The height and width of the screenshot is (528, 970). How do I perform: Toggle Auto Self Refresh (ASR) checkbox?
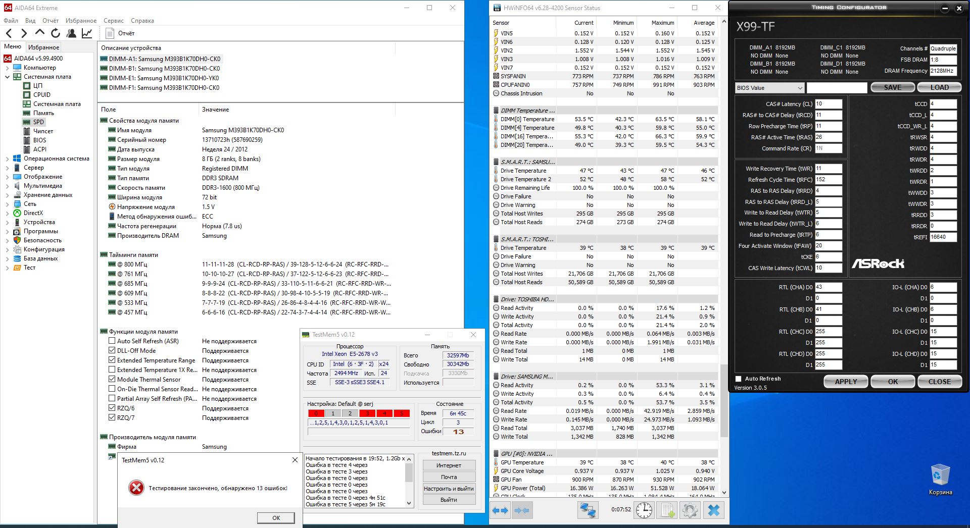click(x=112, y=341)
